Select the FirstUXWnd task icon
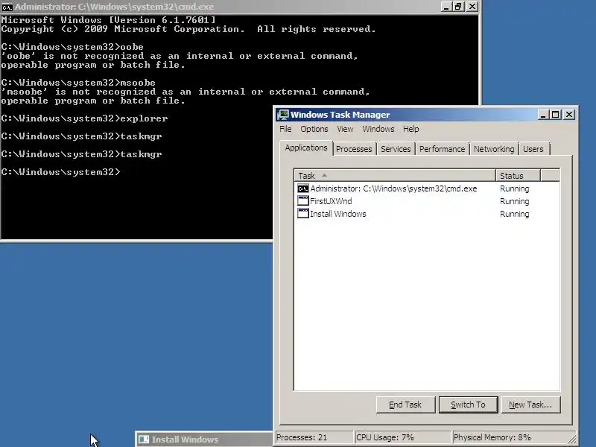 click(303, 201)
